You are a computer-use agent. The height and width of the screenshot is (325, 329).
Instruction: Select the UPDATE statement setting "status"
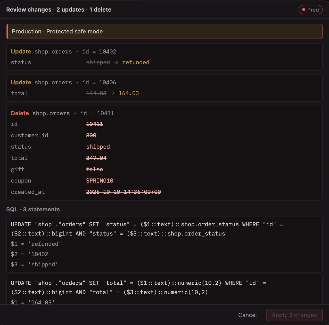(x=147, y=229)
